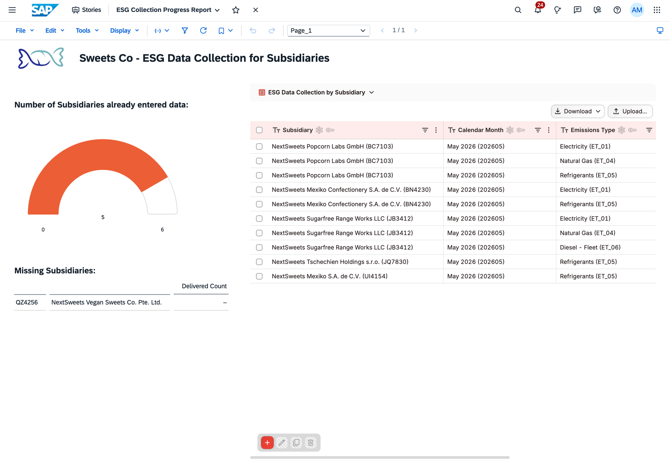Screen dimensions: 670x462
Task: Click the present display monitor icon
Action: point(660,30)
